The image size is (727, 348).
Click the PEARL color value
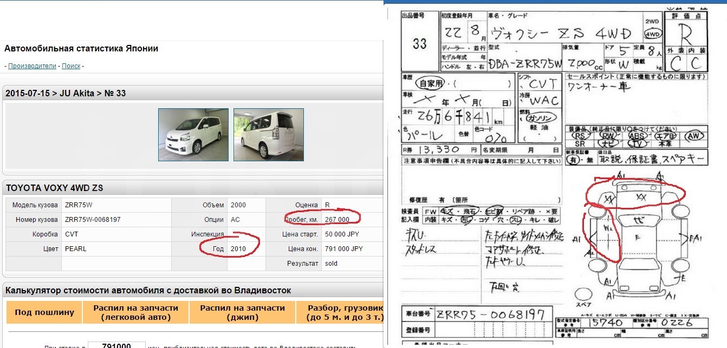(x=75, y=249)
